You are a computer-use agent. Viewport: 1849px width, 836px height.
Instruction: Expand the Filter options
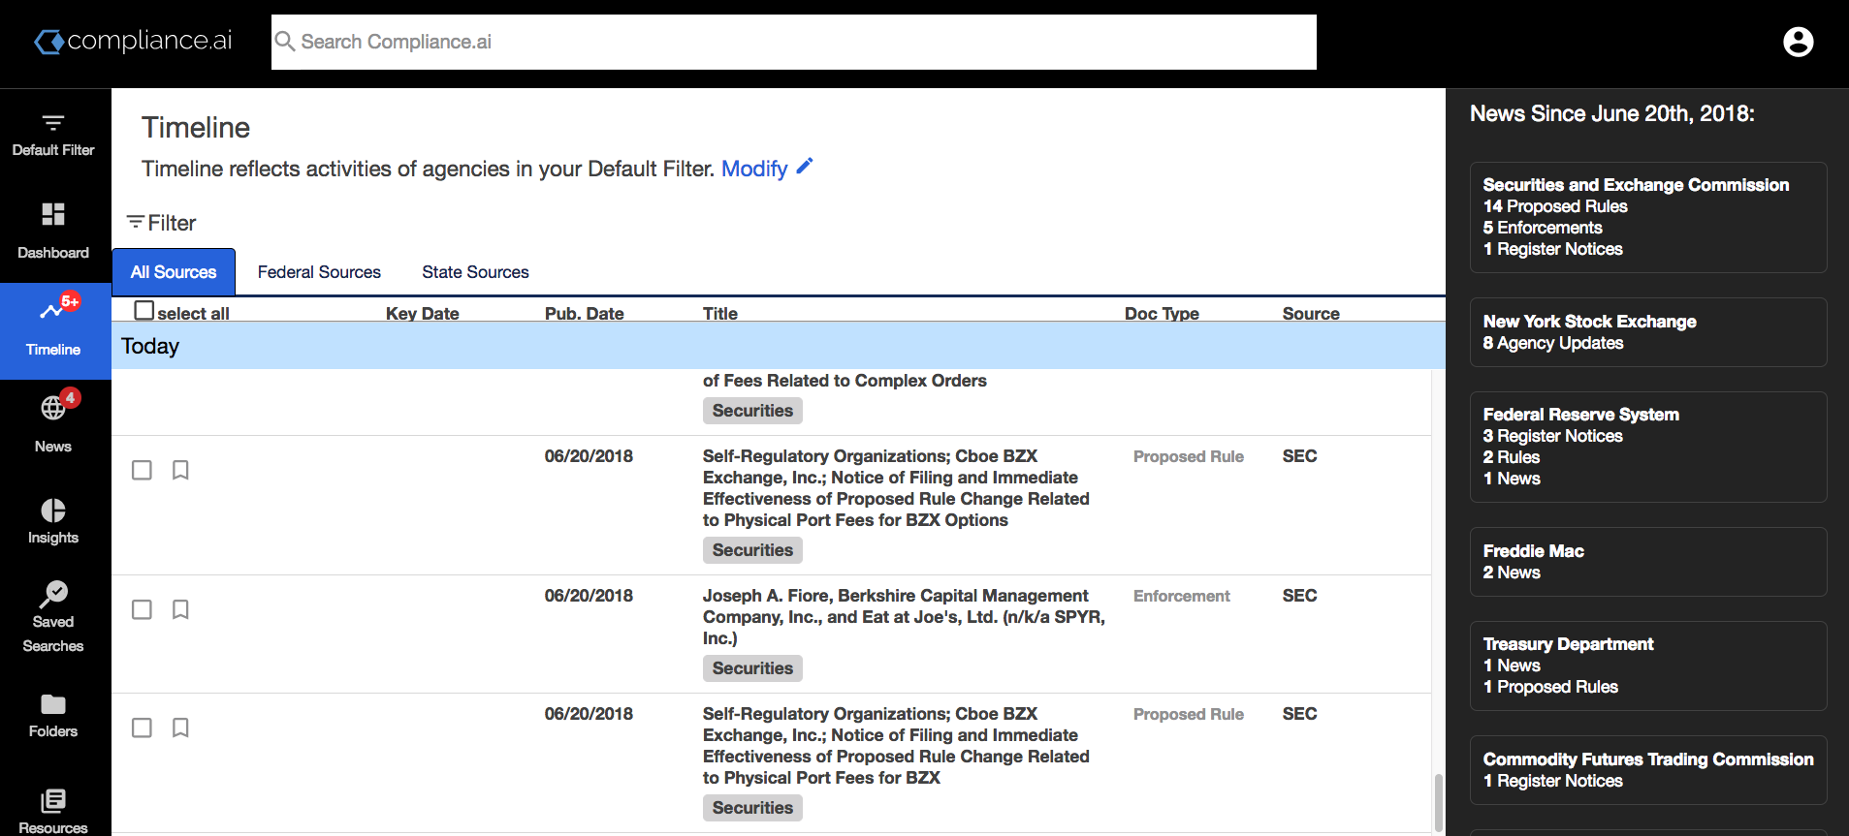(161, 223)
